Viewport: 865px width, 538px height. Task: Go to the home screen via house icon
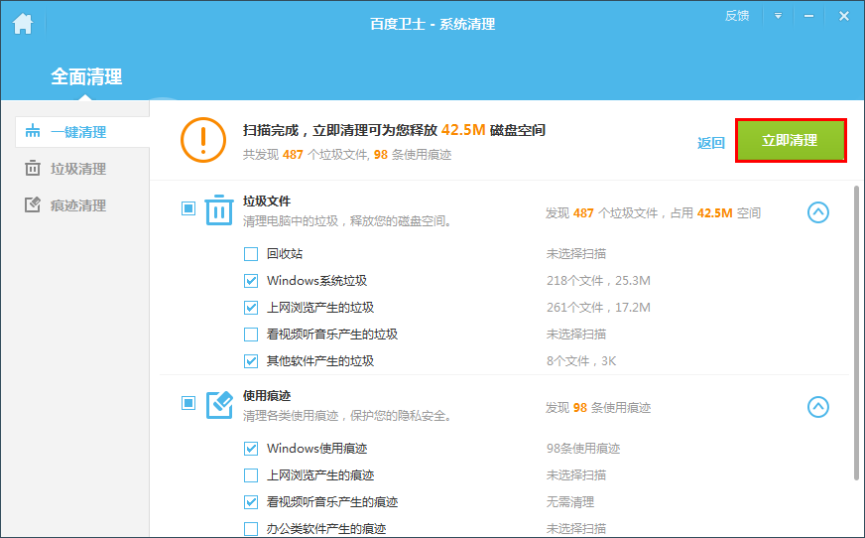[23, 24]
